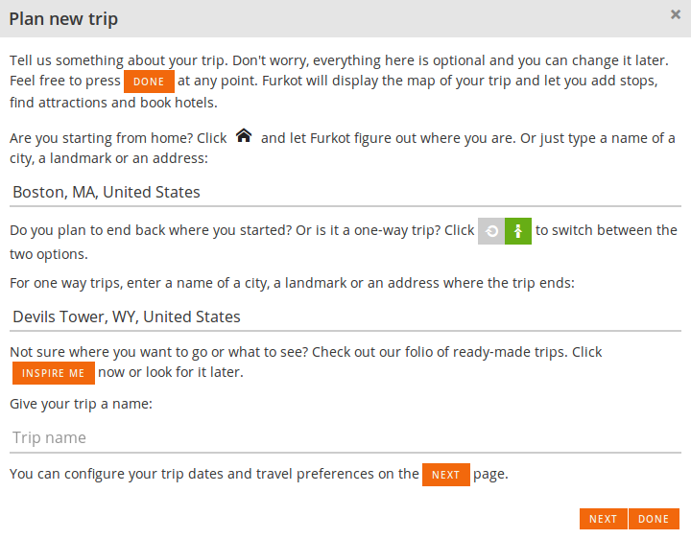Select the green one-way trip icon

[518, 231]
